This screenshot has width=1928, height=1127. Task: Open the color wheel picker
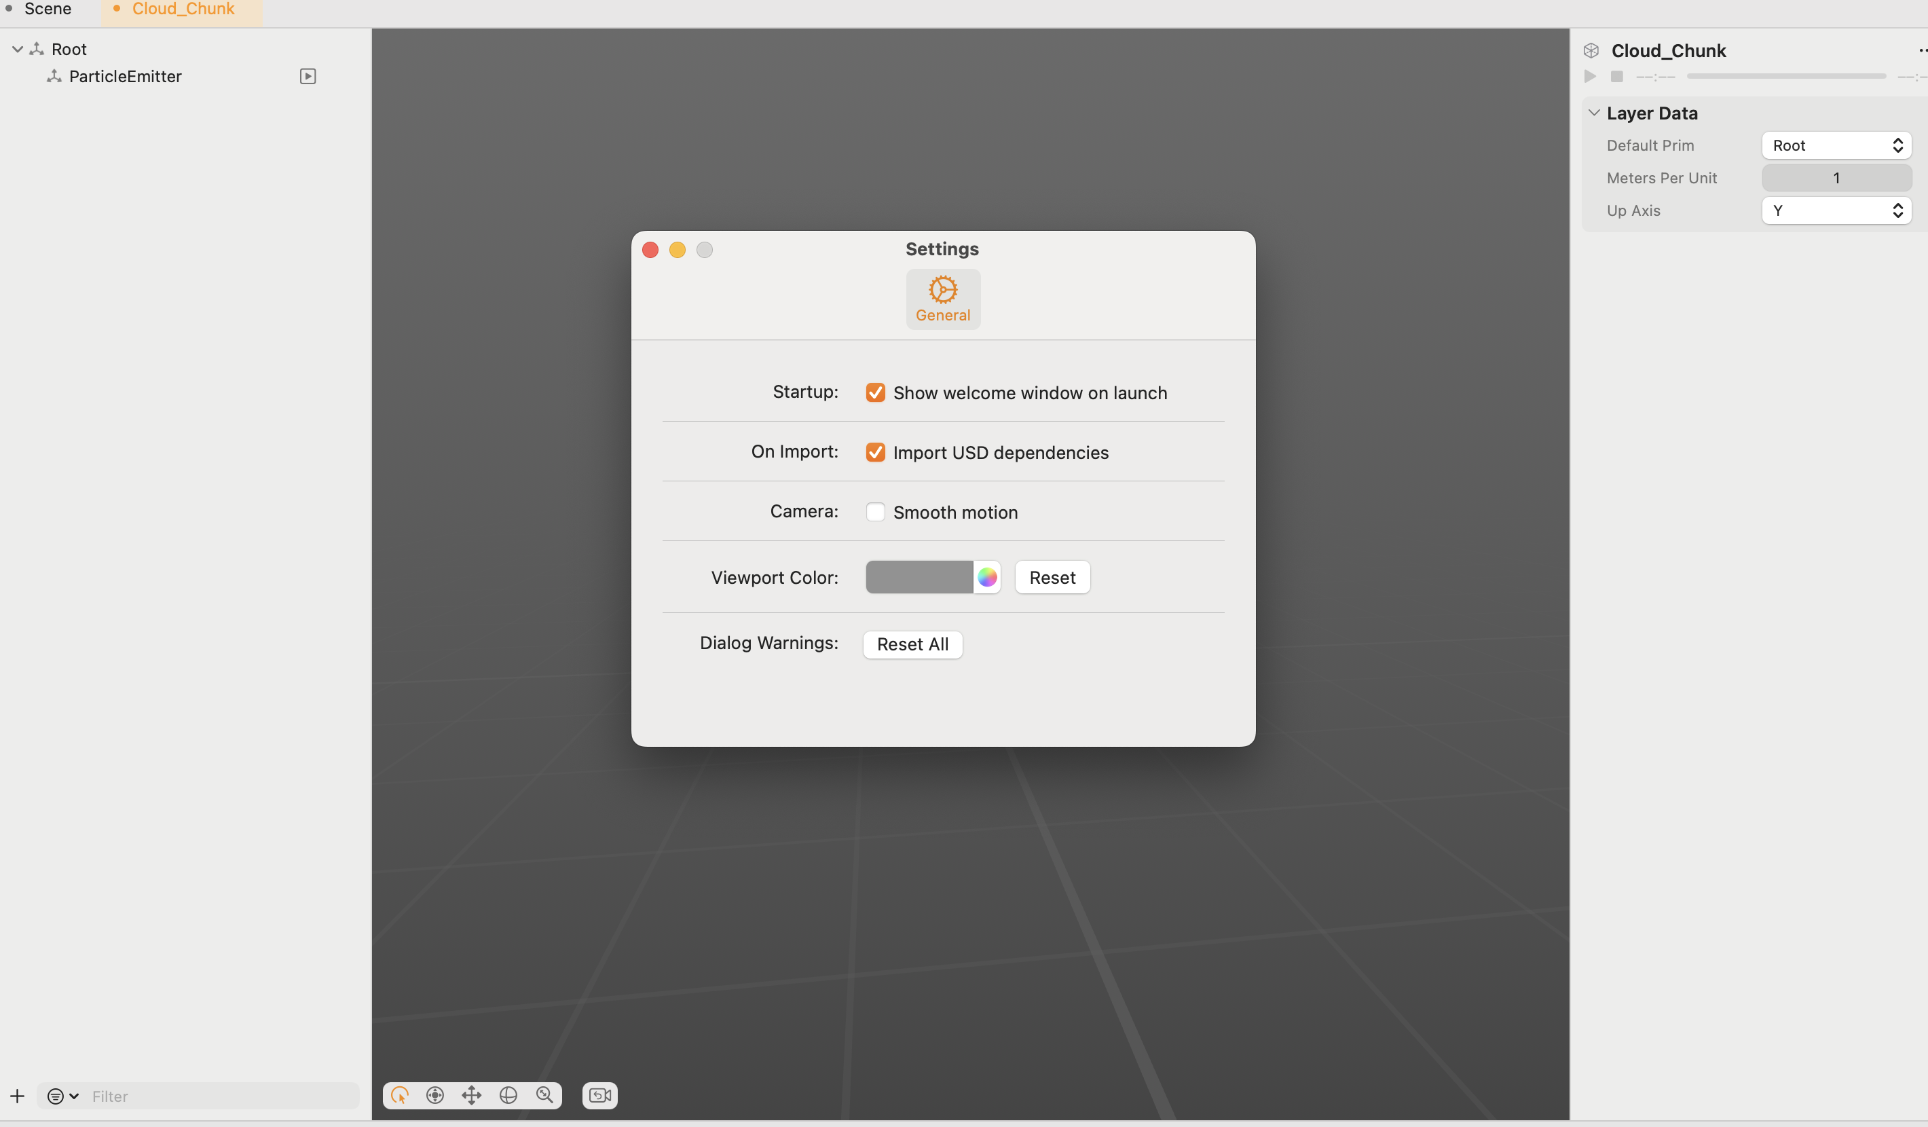987,577
